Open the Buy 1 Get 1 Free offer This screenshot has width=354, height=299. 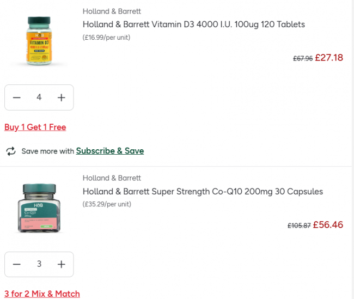coord(35,127)
